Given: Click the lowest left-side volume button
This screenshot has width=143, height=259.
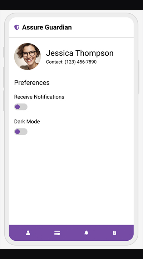Looking at the screenshot, I should click(4, 101).
